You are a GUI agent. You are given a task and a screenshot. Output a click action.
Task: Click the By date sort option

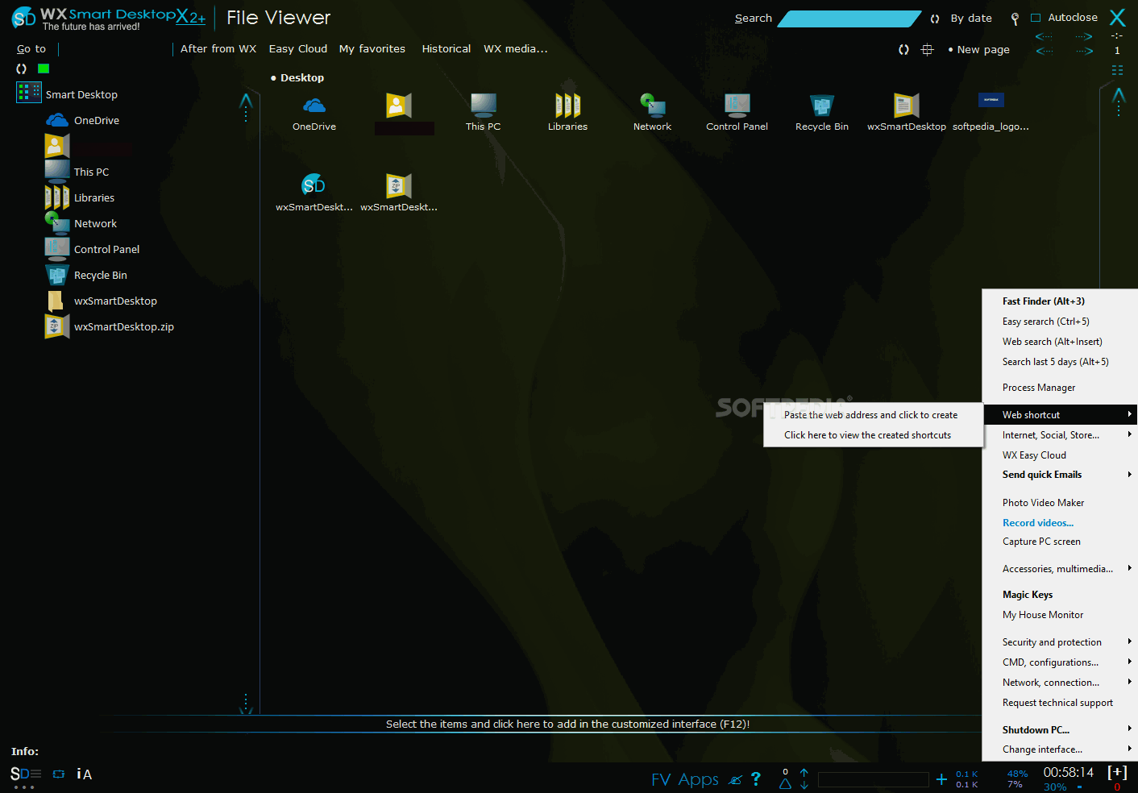(x=971, y=19)
